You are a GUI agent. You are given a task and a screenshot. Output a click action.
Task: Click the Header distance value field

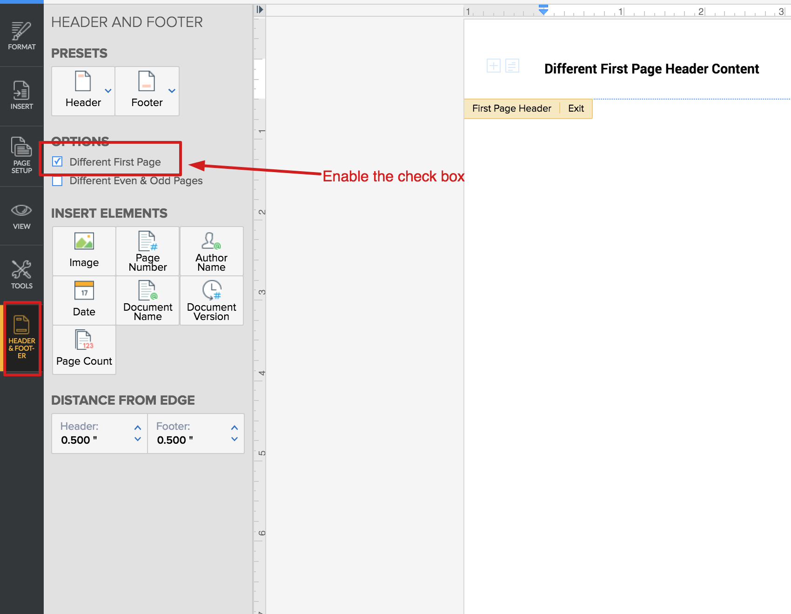click(x=79, y=440)
